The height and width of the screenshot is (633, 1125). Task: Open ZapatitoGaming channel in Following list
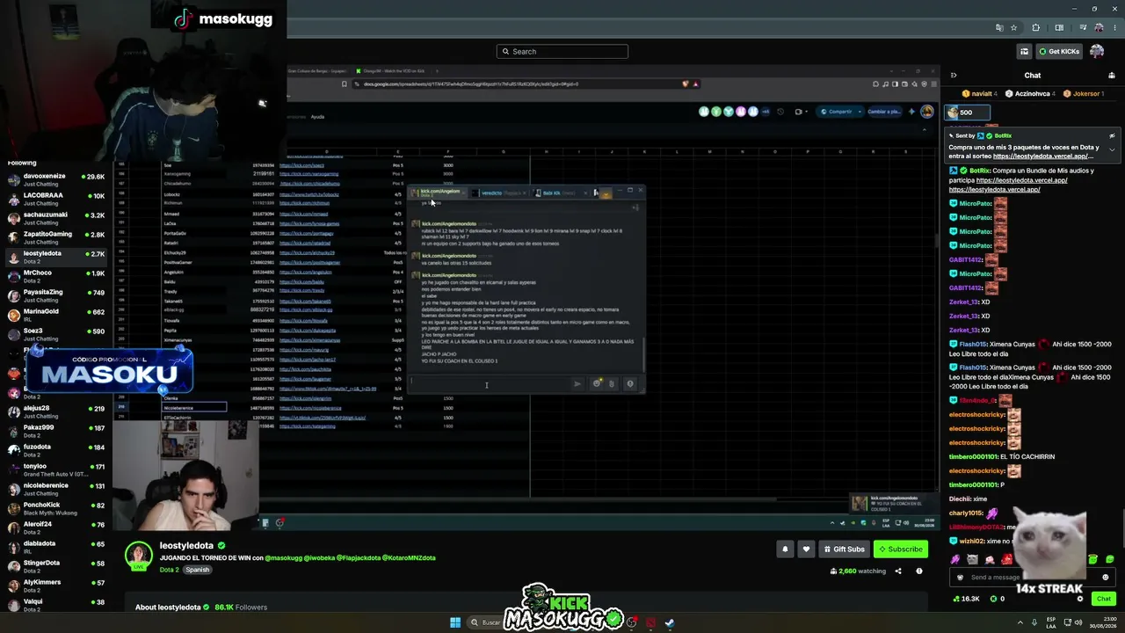pyautogui.click(x=55, y=237)
